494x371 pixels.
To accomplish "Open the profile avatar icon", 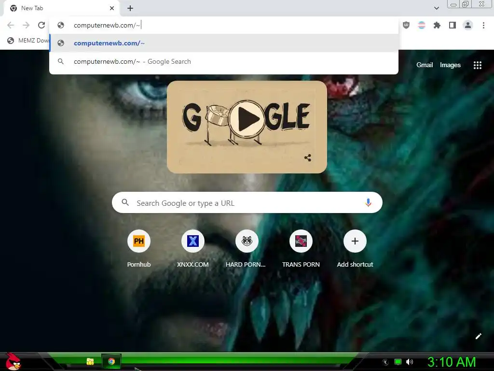I will [x=468, y=25].
